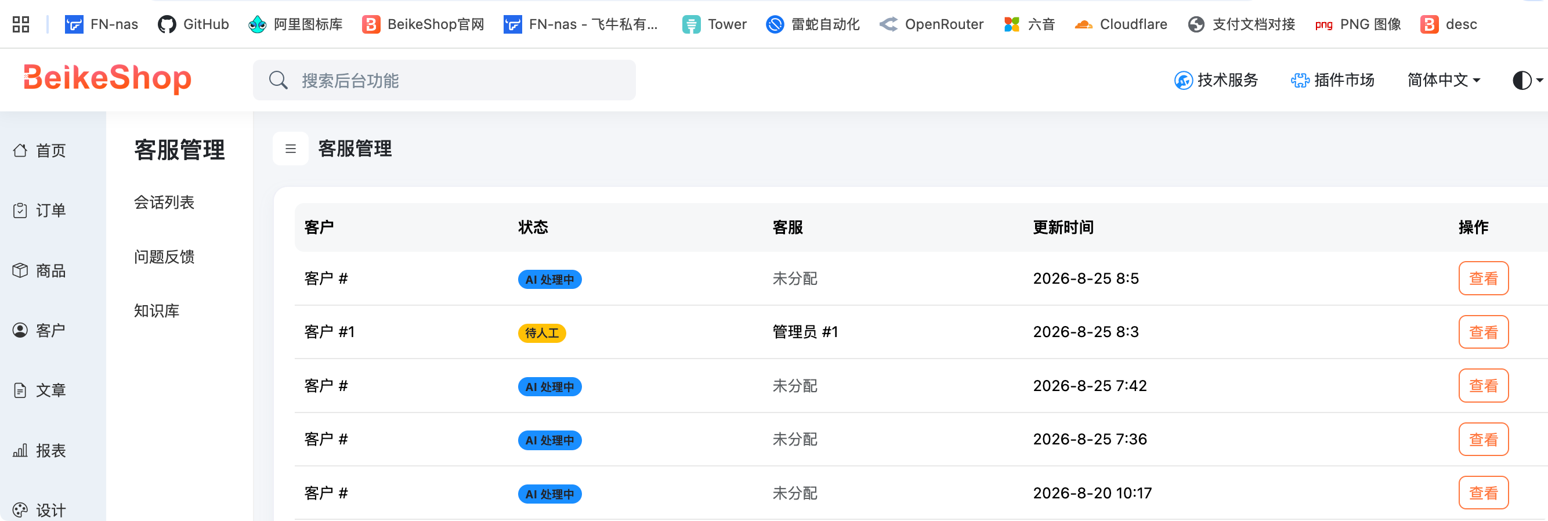This screenshot has width=1548, height=521.
Task: Open the browser apps grid icon
Action: (x=21, y=24)
